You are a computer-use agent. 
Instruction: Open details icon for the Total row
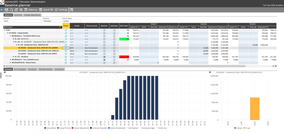pos(66,30)
